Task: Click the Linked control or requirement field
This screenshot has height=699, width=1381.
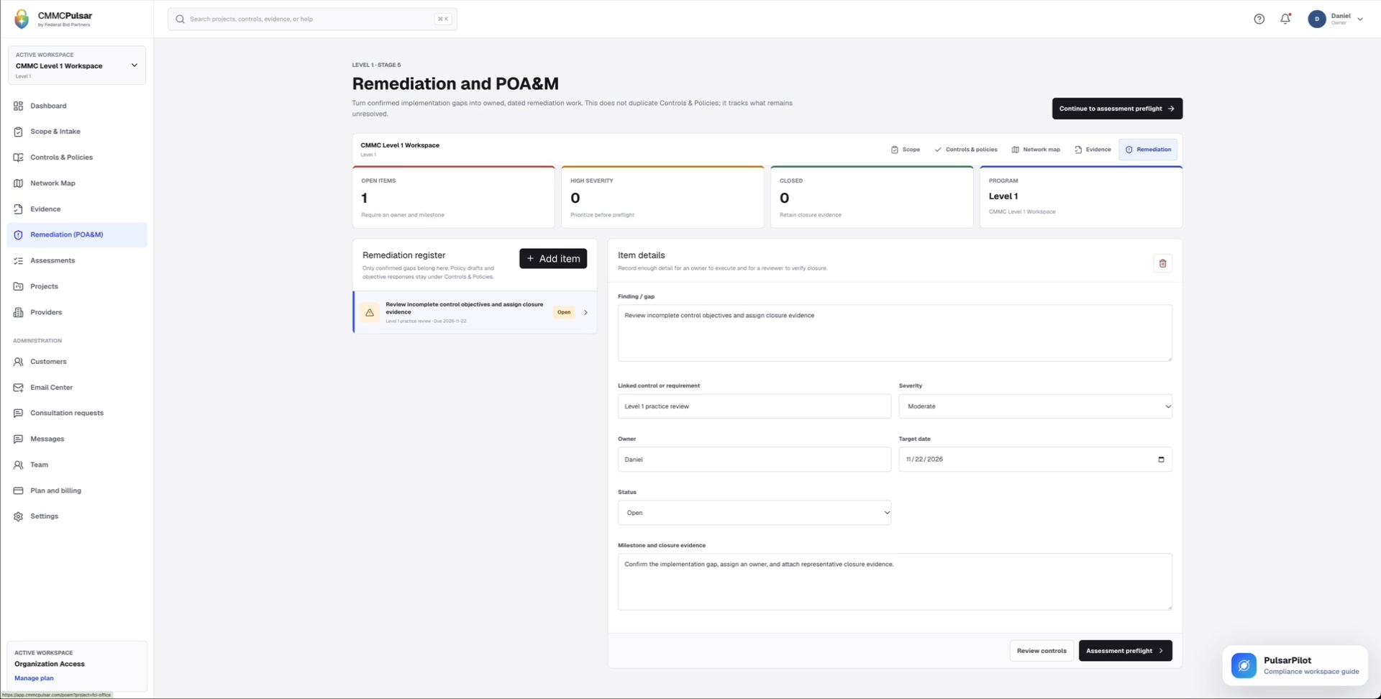Action: pyautogui.click(x=754, y=406)
